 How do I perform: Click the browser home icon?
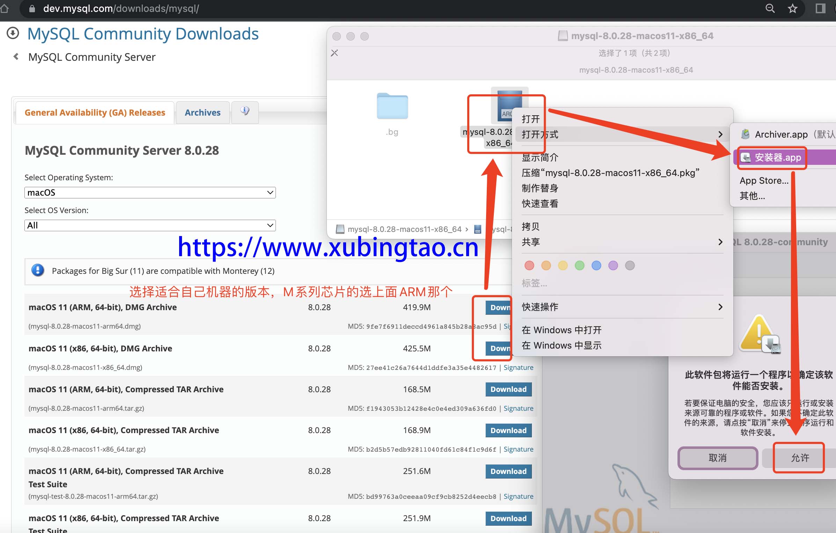click(4, 8)
